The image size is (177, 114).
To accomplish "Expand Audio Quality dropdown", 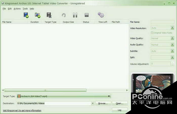I will 172,45.
